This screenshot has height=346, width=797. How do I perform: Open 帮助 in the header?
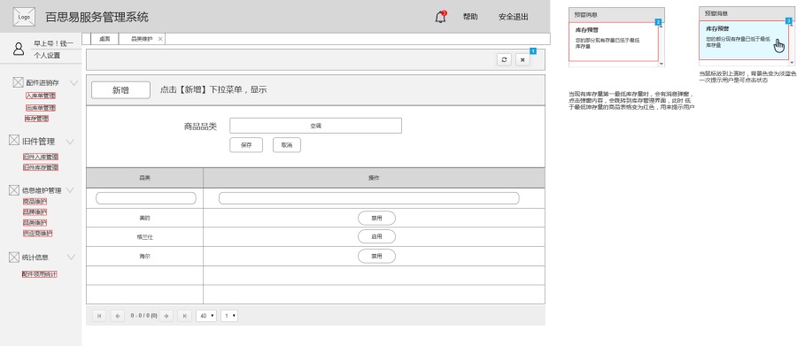pyautogui.click(x=470, y=17)
